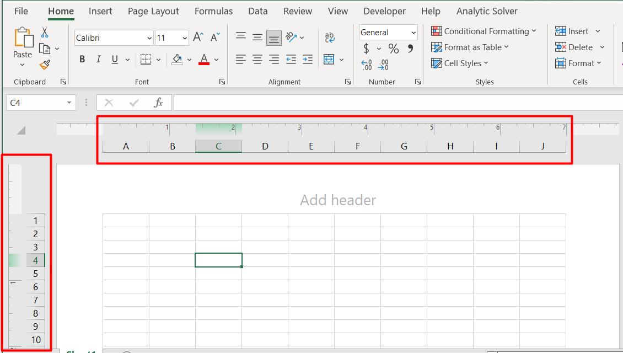623x353 pixels.
Task: Toggle the underline formatting
Action: pos(114,59)
